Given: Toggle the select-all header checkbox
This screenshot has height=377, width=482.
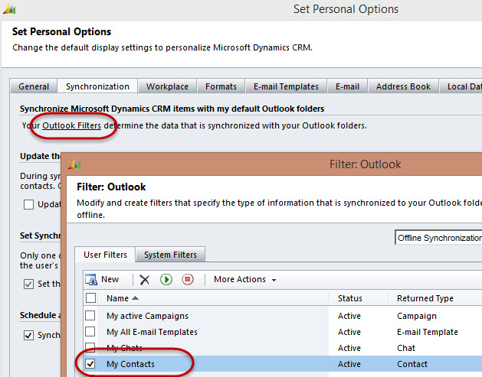Looking at the screenshot, I should click(x=90, y=298).
